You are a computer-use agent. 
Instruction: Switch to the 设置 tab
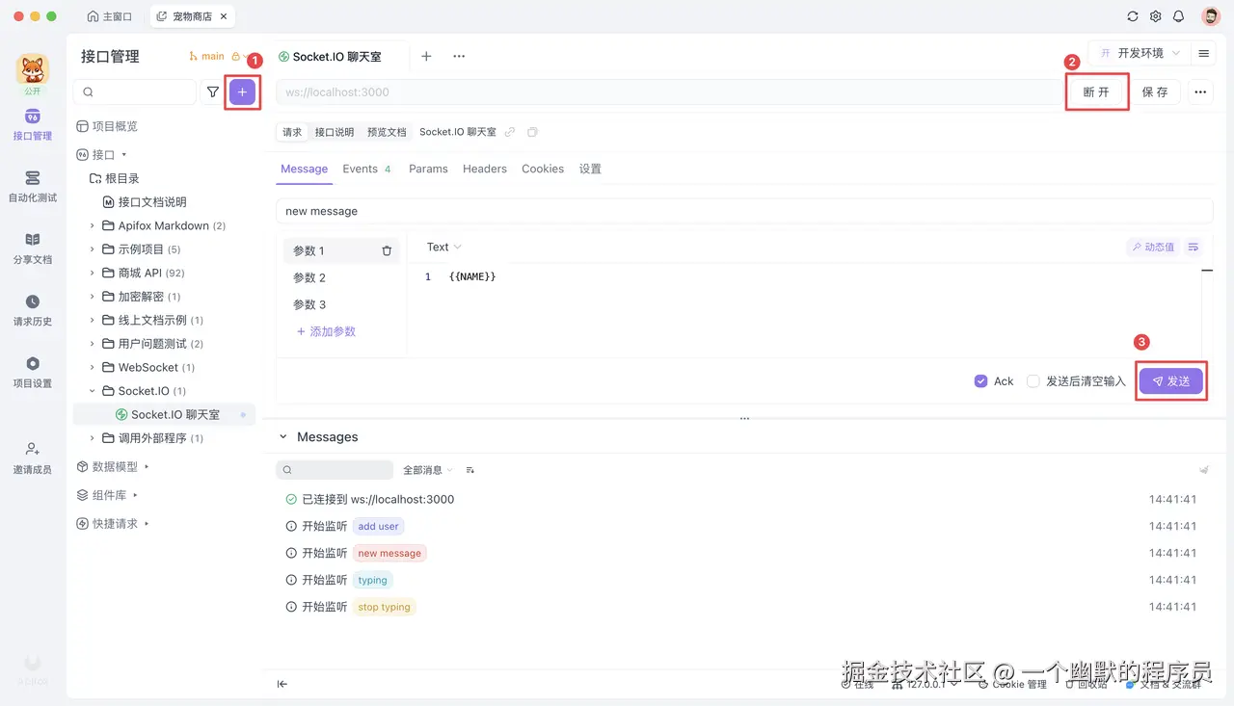tap(590, 169)
